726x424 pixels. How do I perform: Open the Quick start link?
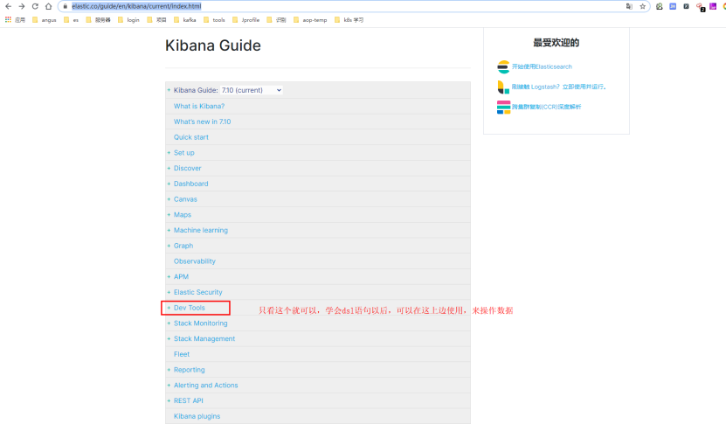pos(191,137)
